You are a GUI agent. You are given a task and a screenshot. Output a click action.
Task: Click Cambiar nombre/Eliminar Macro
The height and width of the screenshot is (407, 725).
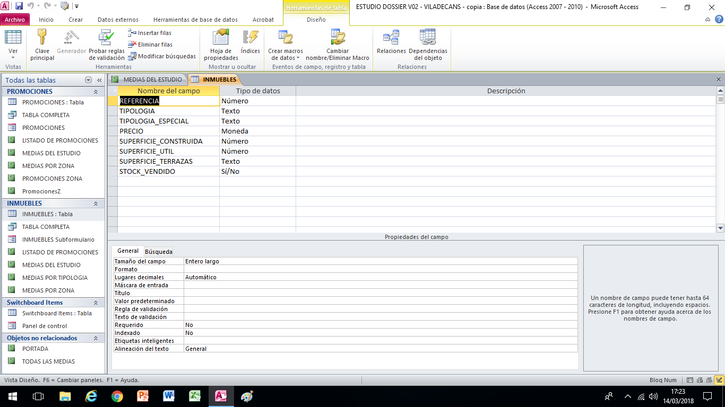point(338,45)
